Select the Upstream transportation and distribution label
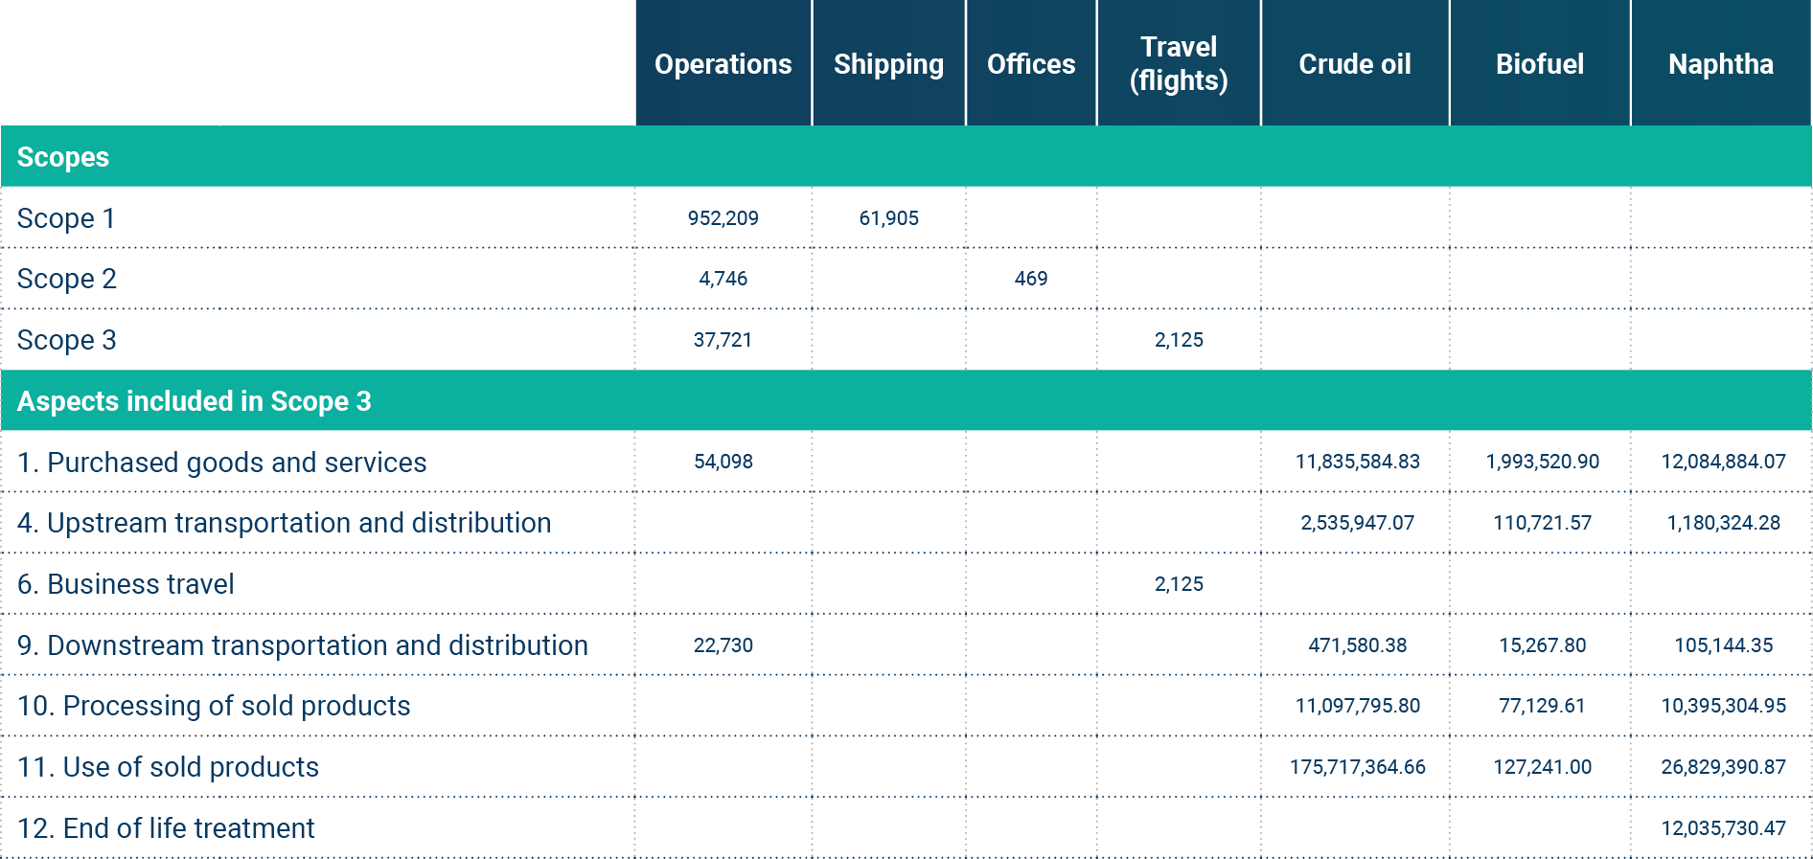The image size is (1813, 859). tap(284, 523)
